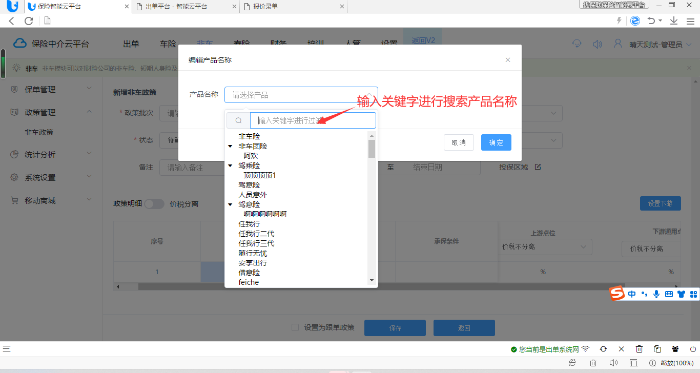Open the 产品名称 select dropdown

[x=301, y=95]
